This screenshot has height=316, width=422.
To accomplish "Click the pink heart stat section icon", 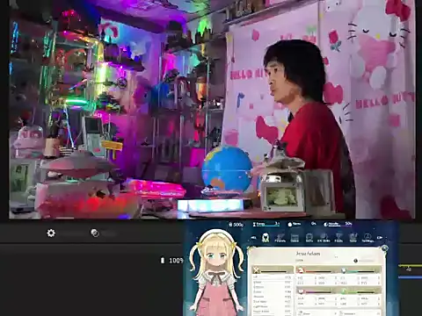I will 301,291.
